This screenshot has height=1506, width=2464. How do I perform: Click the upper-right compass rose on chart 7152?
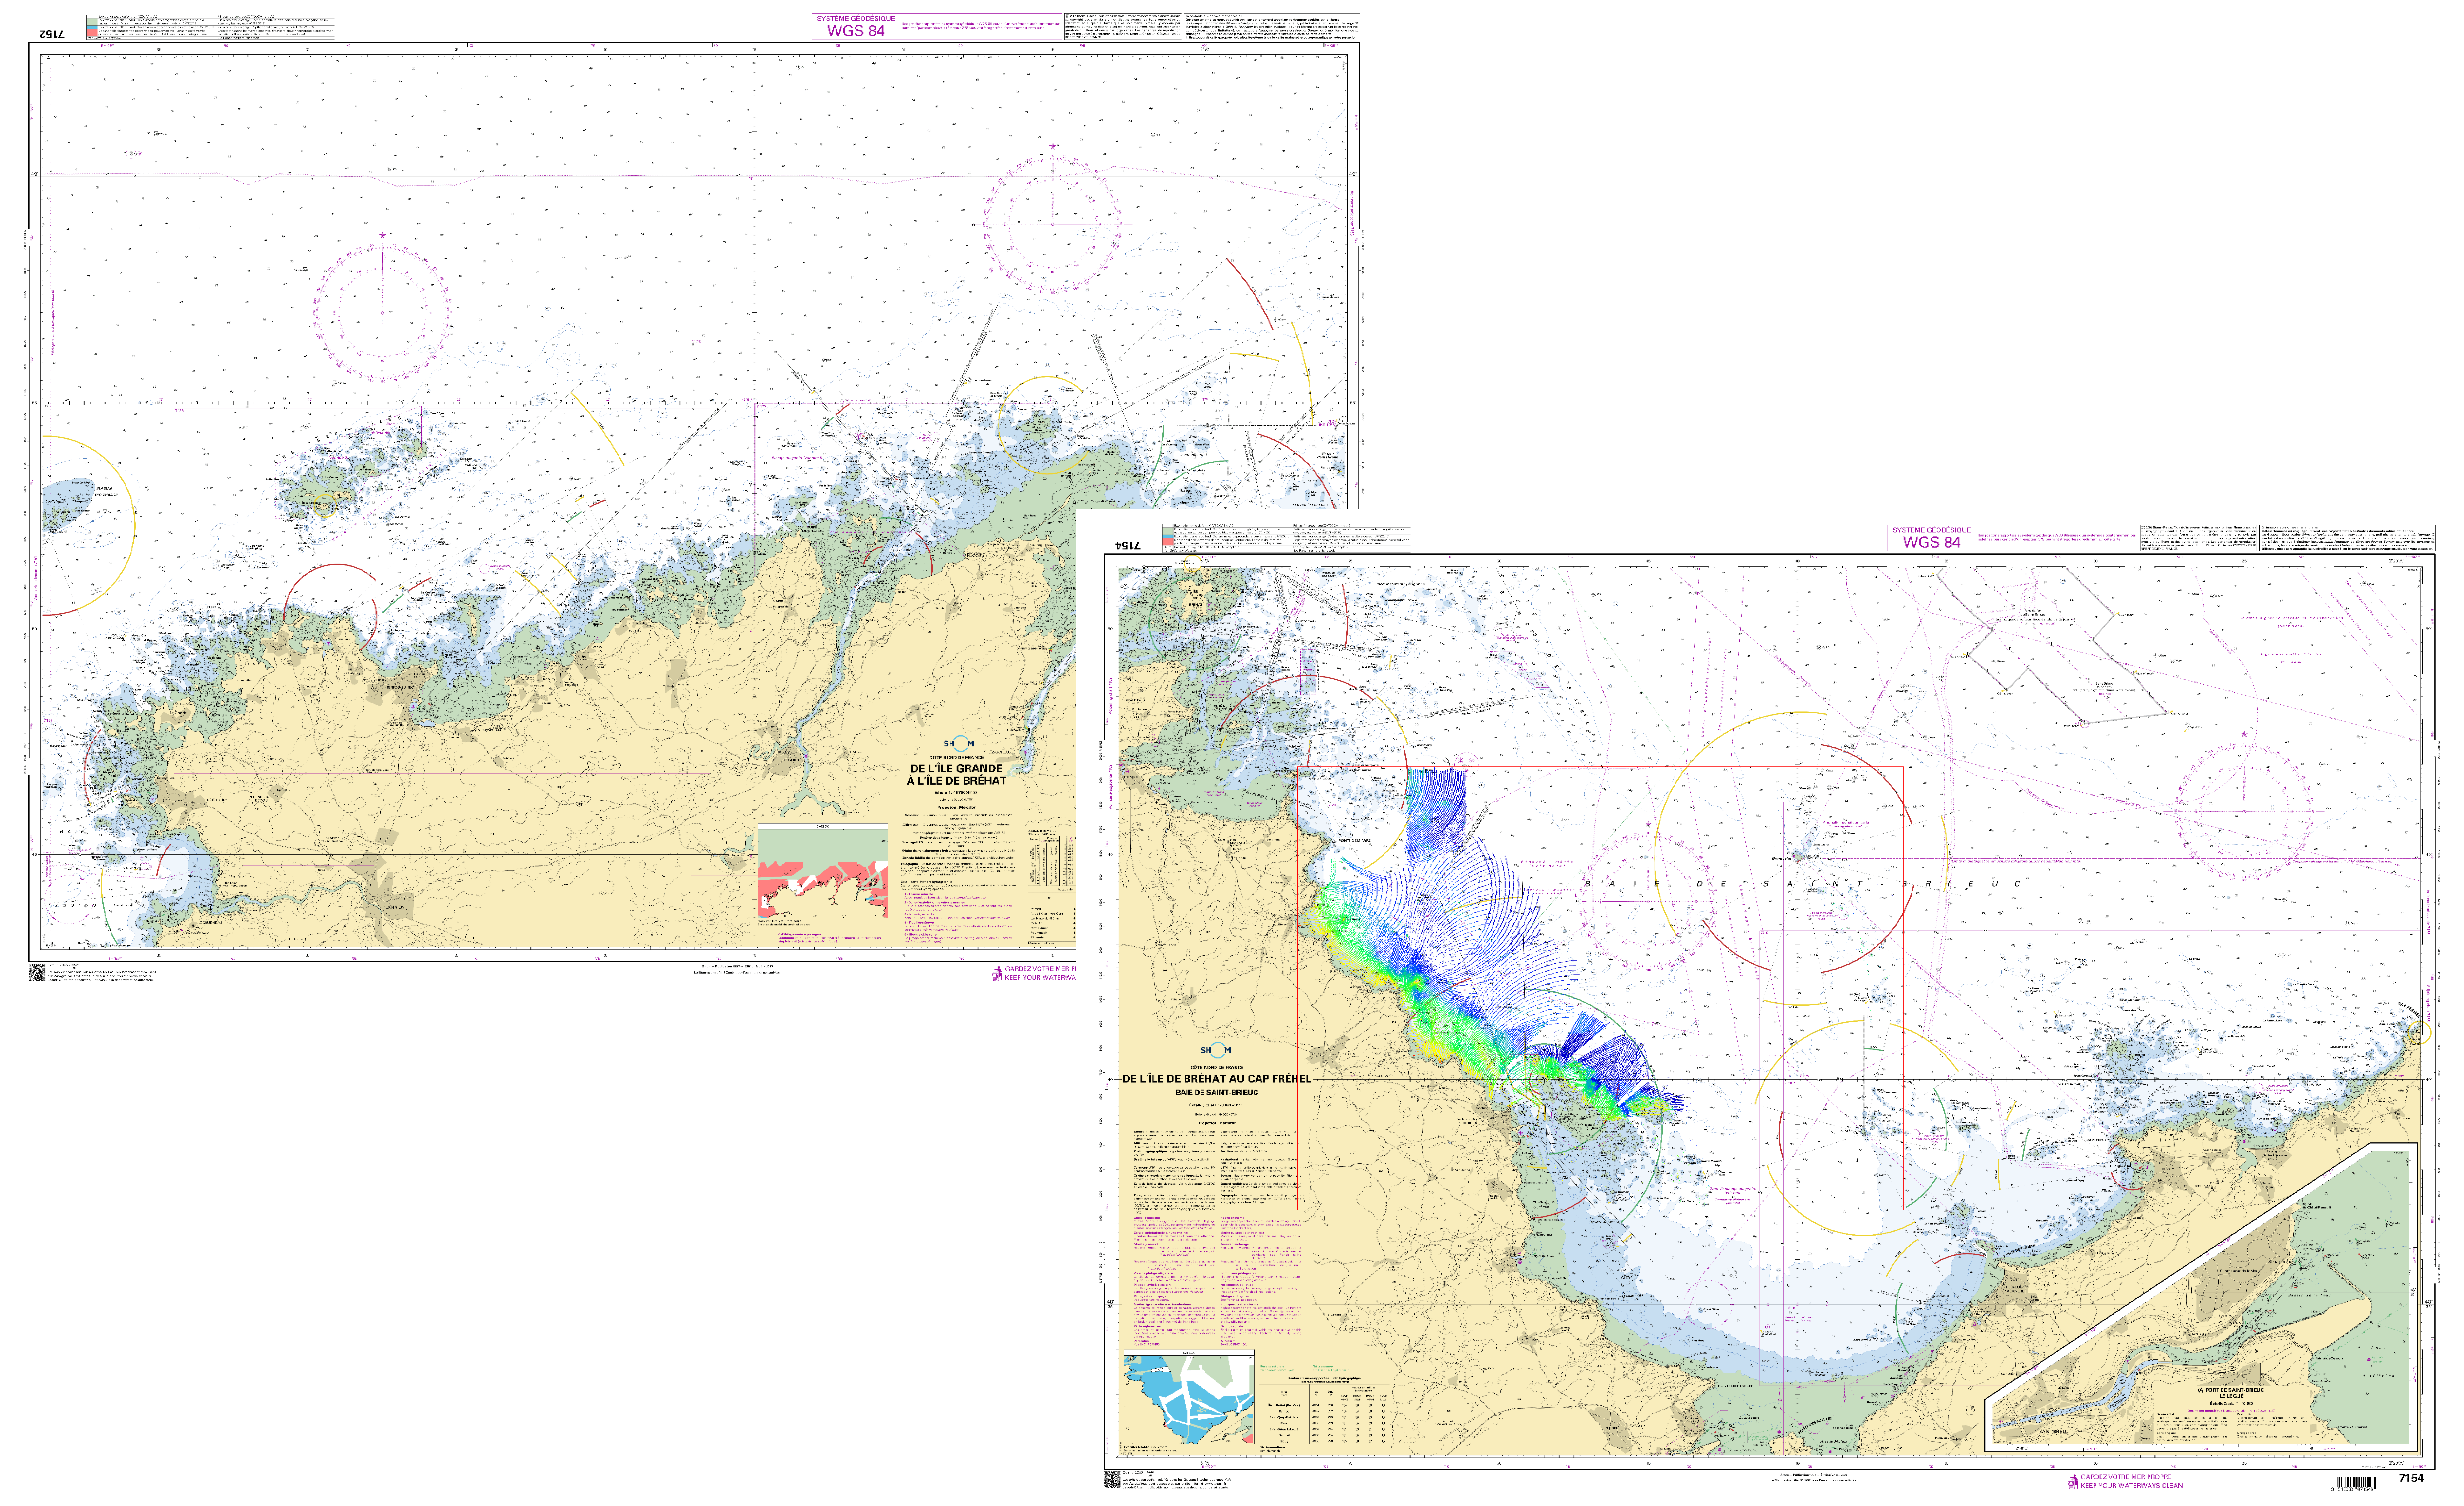(1052, 224)
